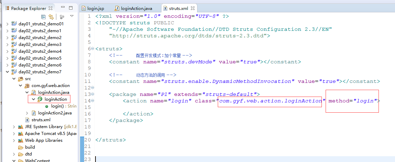This screenshot has width=395, height=162.
Task: Select the Package Explorer tab
Action: [29, 8]
